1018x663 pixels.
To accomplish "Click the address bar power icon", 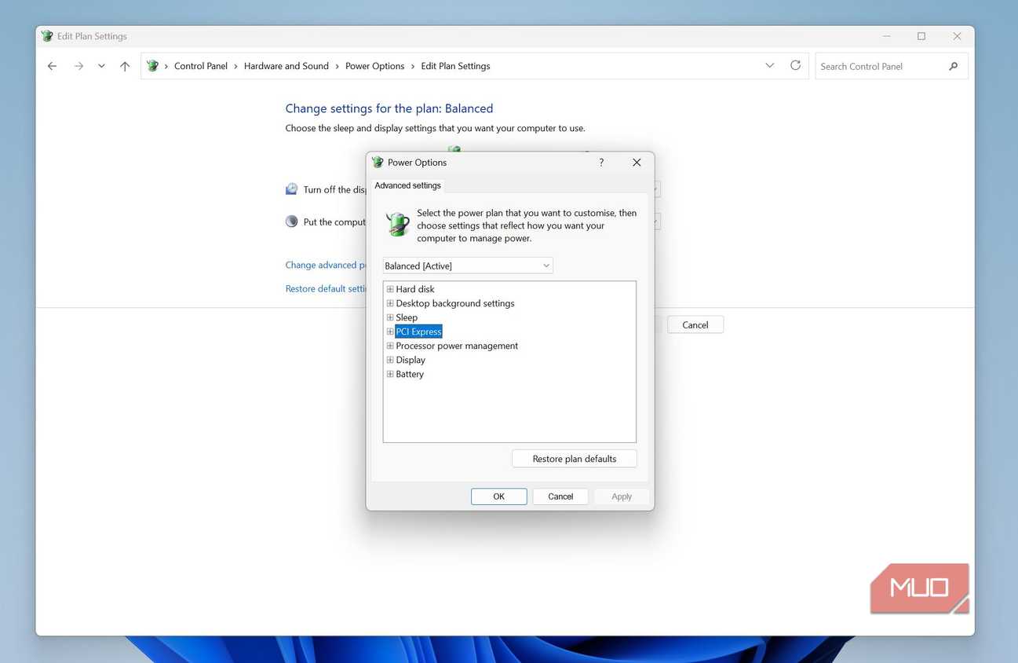I will [x=152, y=66].
